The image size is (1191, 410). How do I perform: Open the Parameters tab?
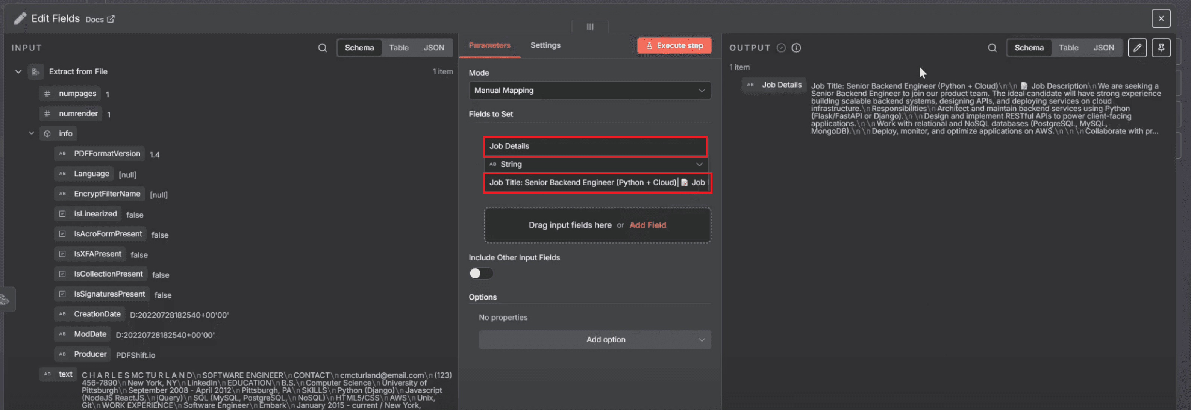489,45
